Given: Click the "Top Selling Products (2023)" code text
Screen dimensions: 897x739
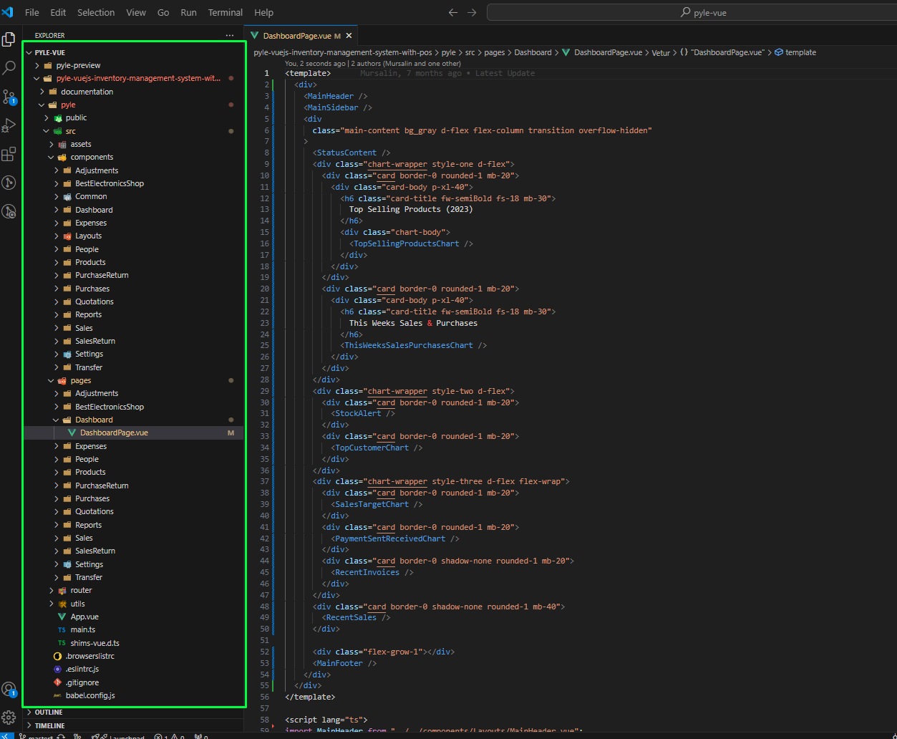Looking at the screenshot, I should [411, 209].
